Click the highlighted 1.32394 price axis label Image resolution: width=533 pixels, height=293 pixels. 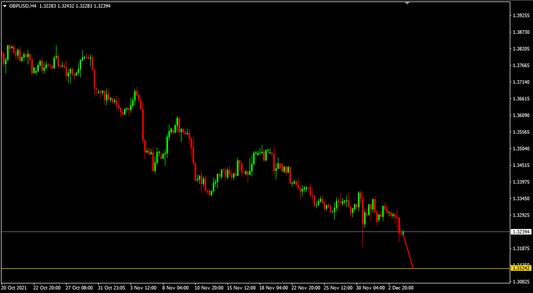click(x=521, y=232)
